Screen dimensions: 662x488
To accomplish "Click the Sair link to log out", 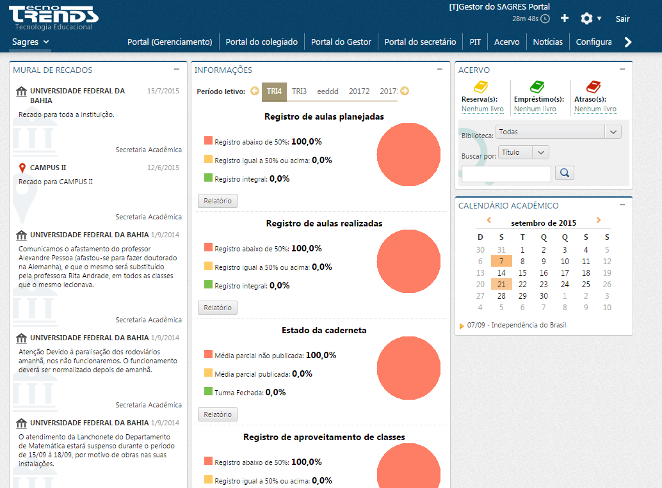I will [622, 19].
